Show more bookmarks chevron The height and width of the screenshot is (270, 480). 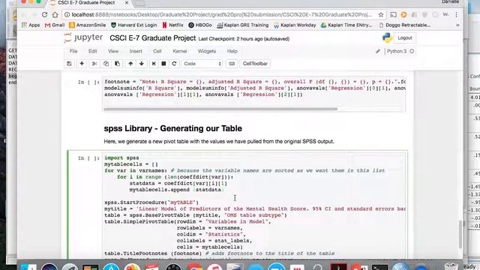click(x=457, y=25)
